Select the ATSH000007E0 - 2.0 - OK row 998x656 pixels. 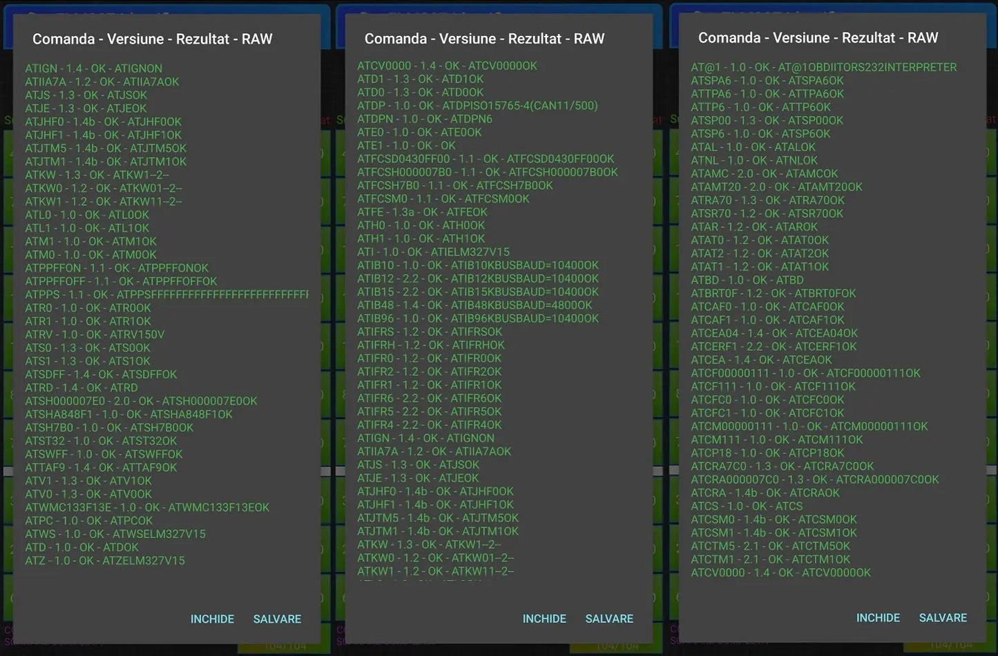(141, 401)
